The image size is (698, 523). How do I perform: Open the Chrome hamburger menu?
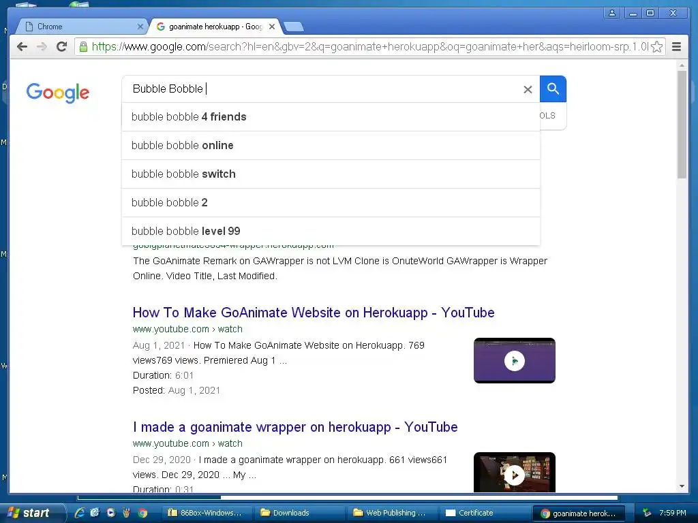(676, 47)
